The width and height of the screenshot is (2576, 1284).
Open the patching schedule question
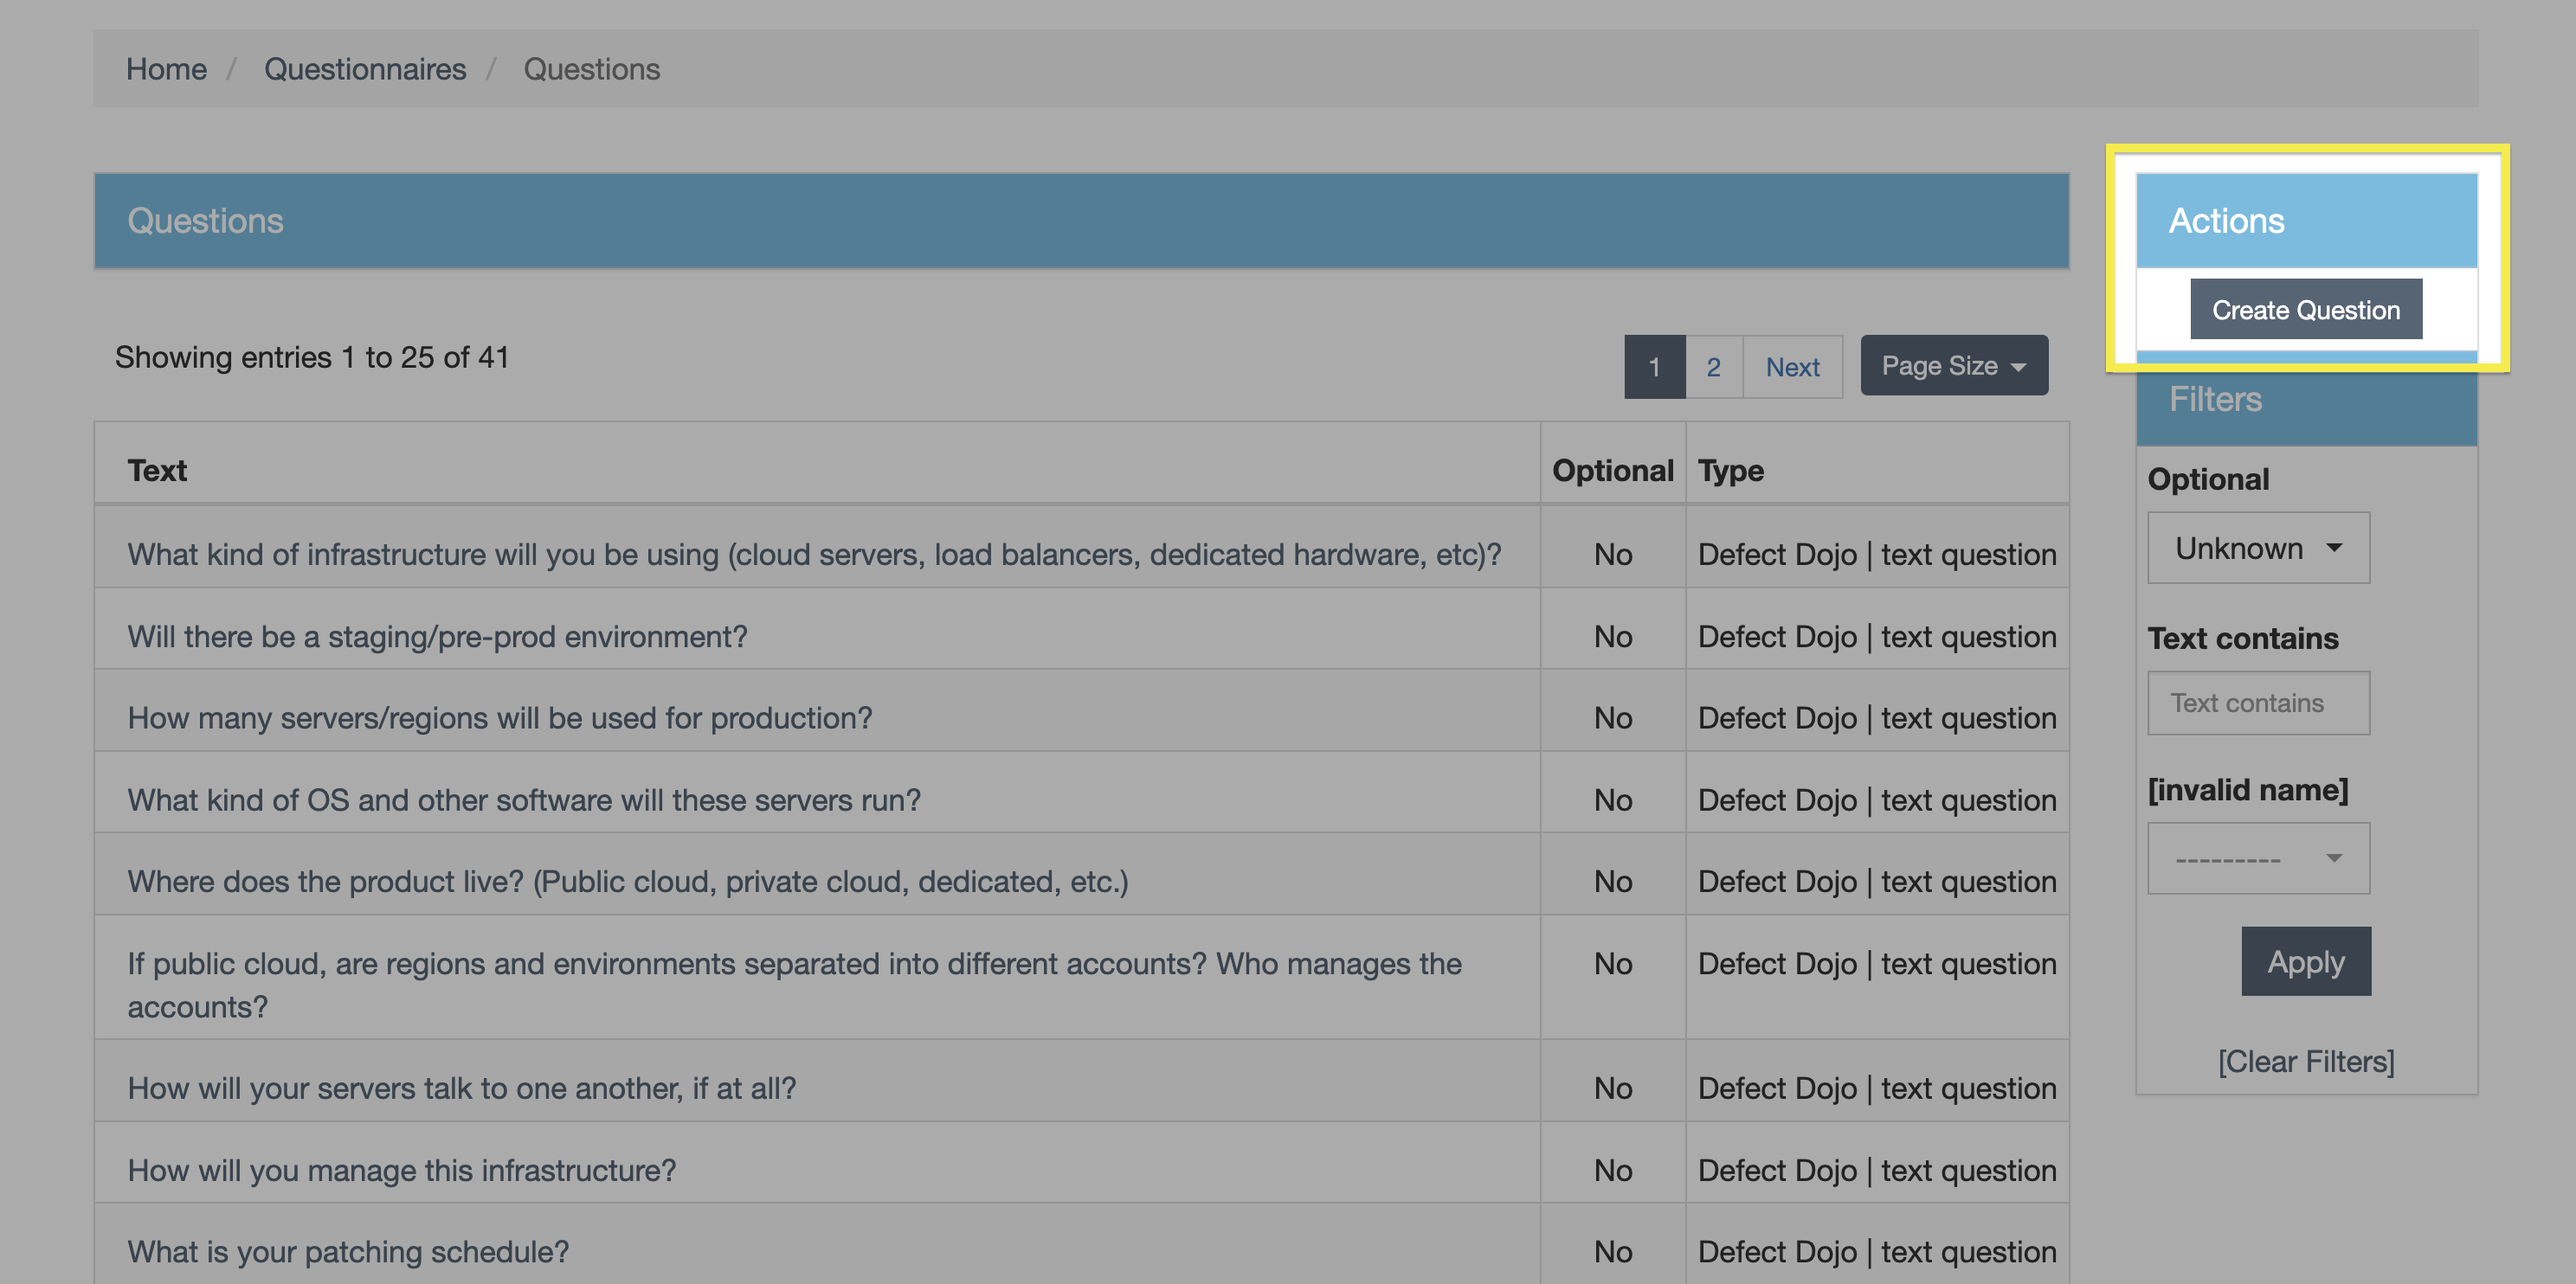click(348, 1251)
